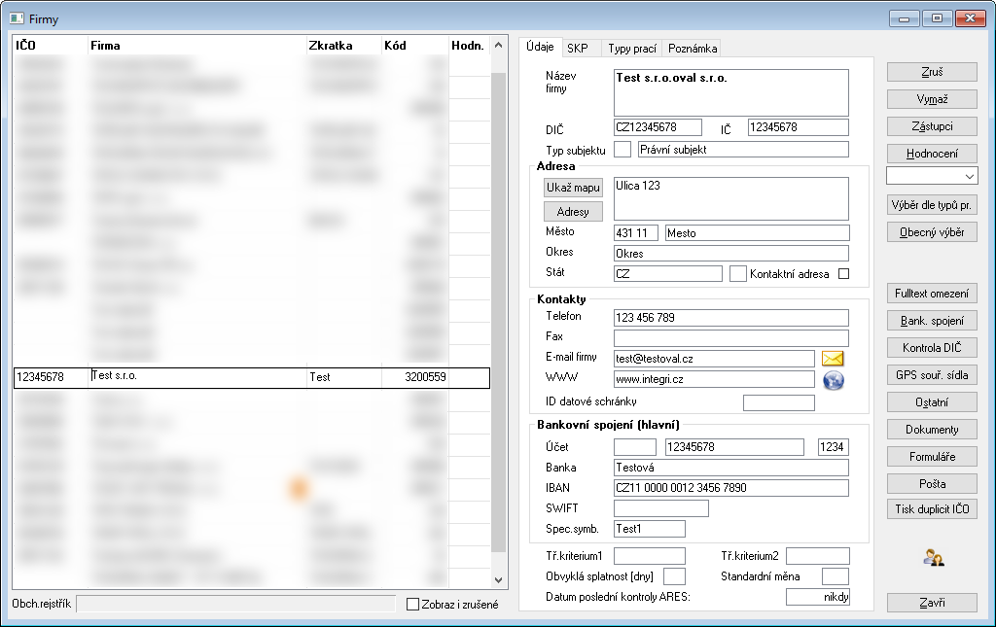
Task: Click the IČ field with 12345678
Action: click(x=798, y=127)
